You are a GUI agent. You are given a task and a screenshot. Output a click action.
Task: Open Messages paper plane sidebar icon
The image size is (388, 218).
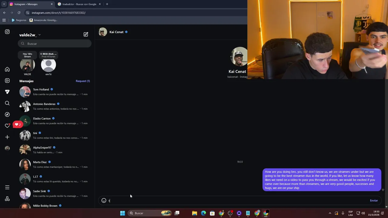click(x=7, y=92)
